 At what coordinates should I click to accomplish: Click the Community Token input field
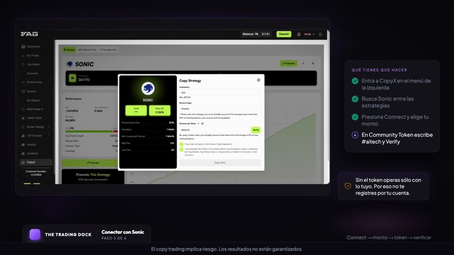(x=215, y=130)
